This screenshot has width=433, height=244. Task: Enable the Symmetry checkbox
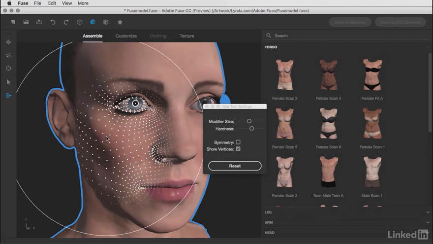coord(238,142)
